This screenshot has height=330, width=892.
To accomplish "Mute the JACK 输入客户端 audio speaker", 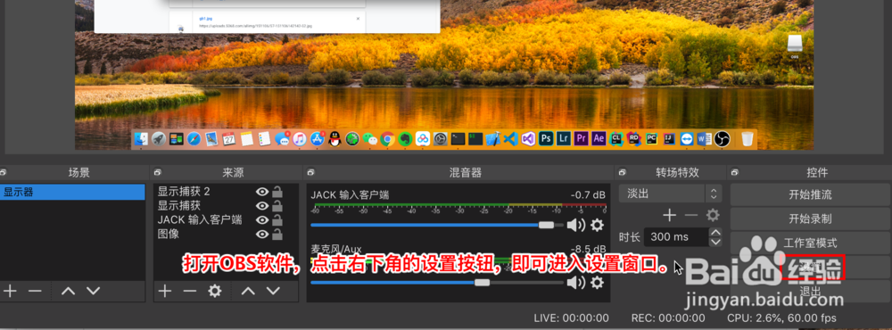I will coord(576,226).
